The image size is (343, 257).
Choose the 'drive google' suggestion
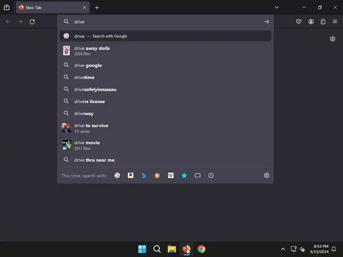165,65
